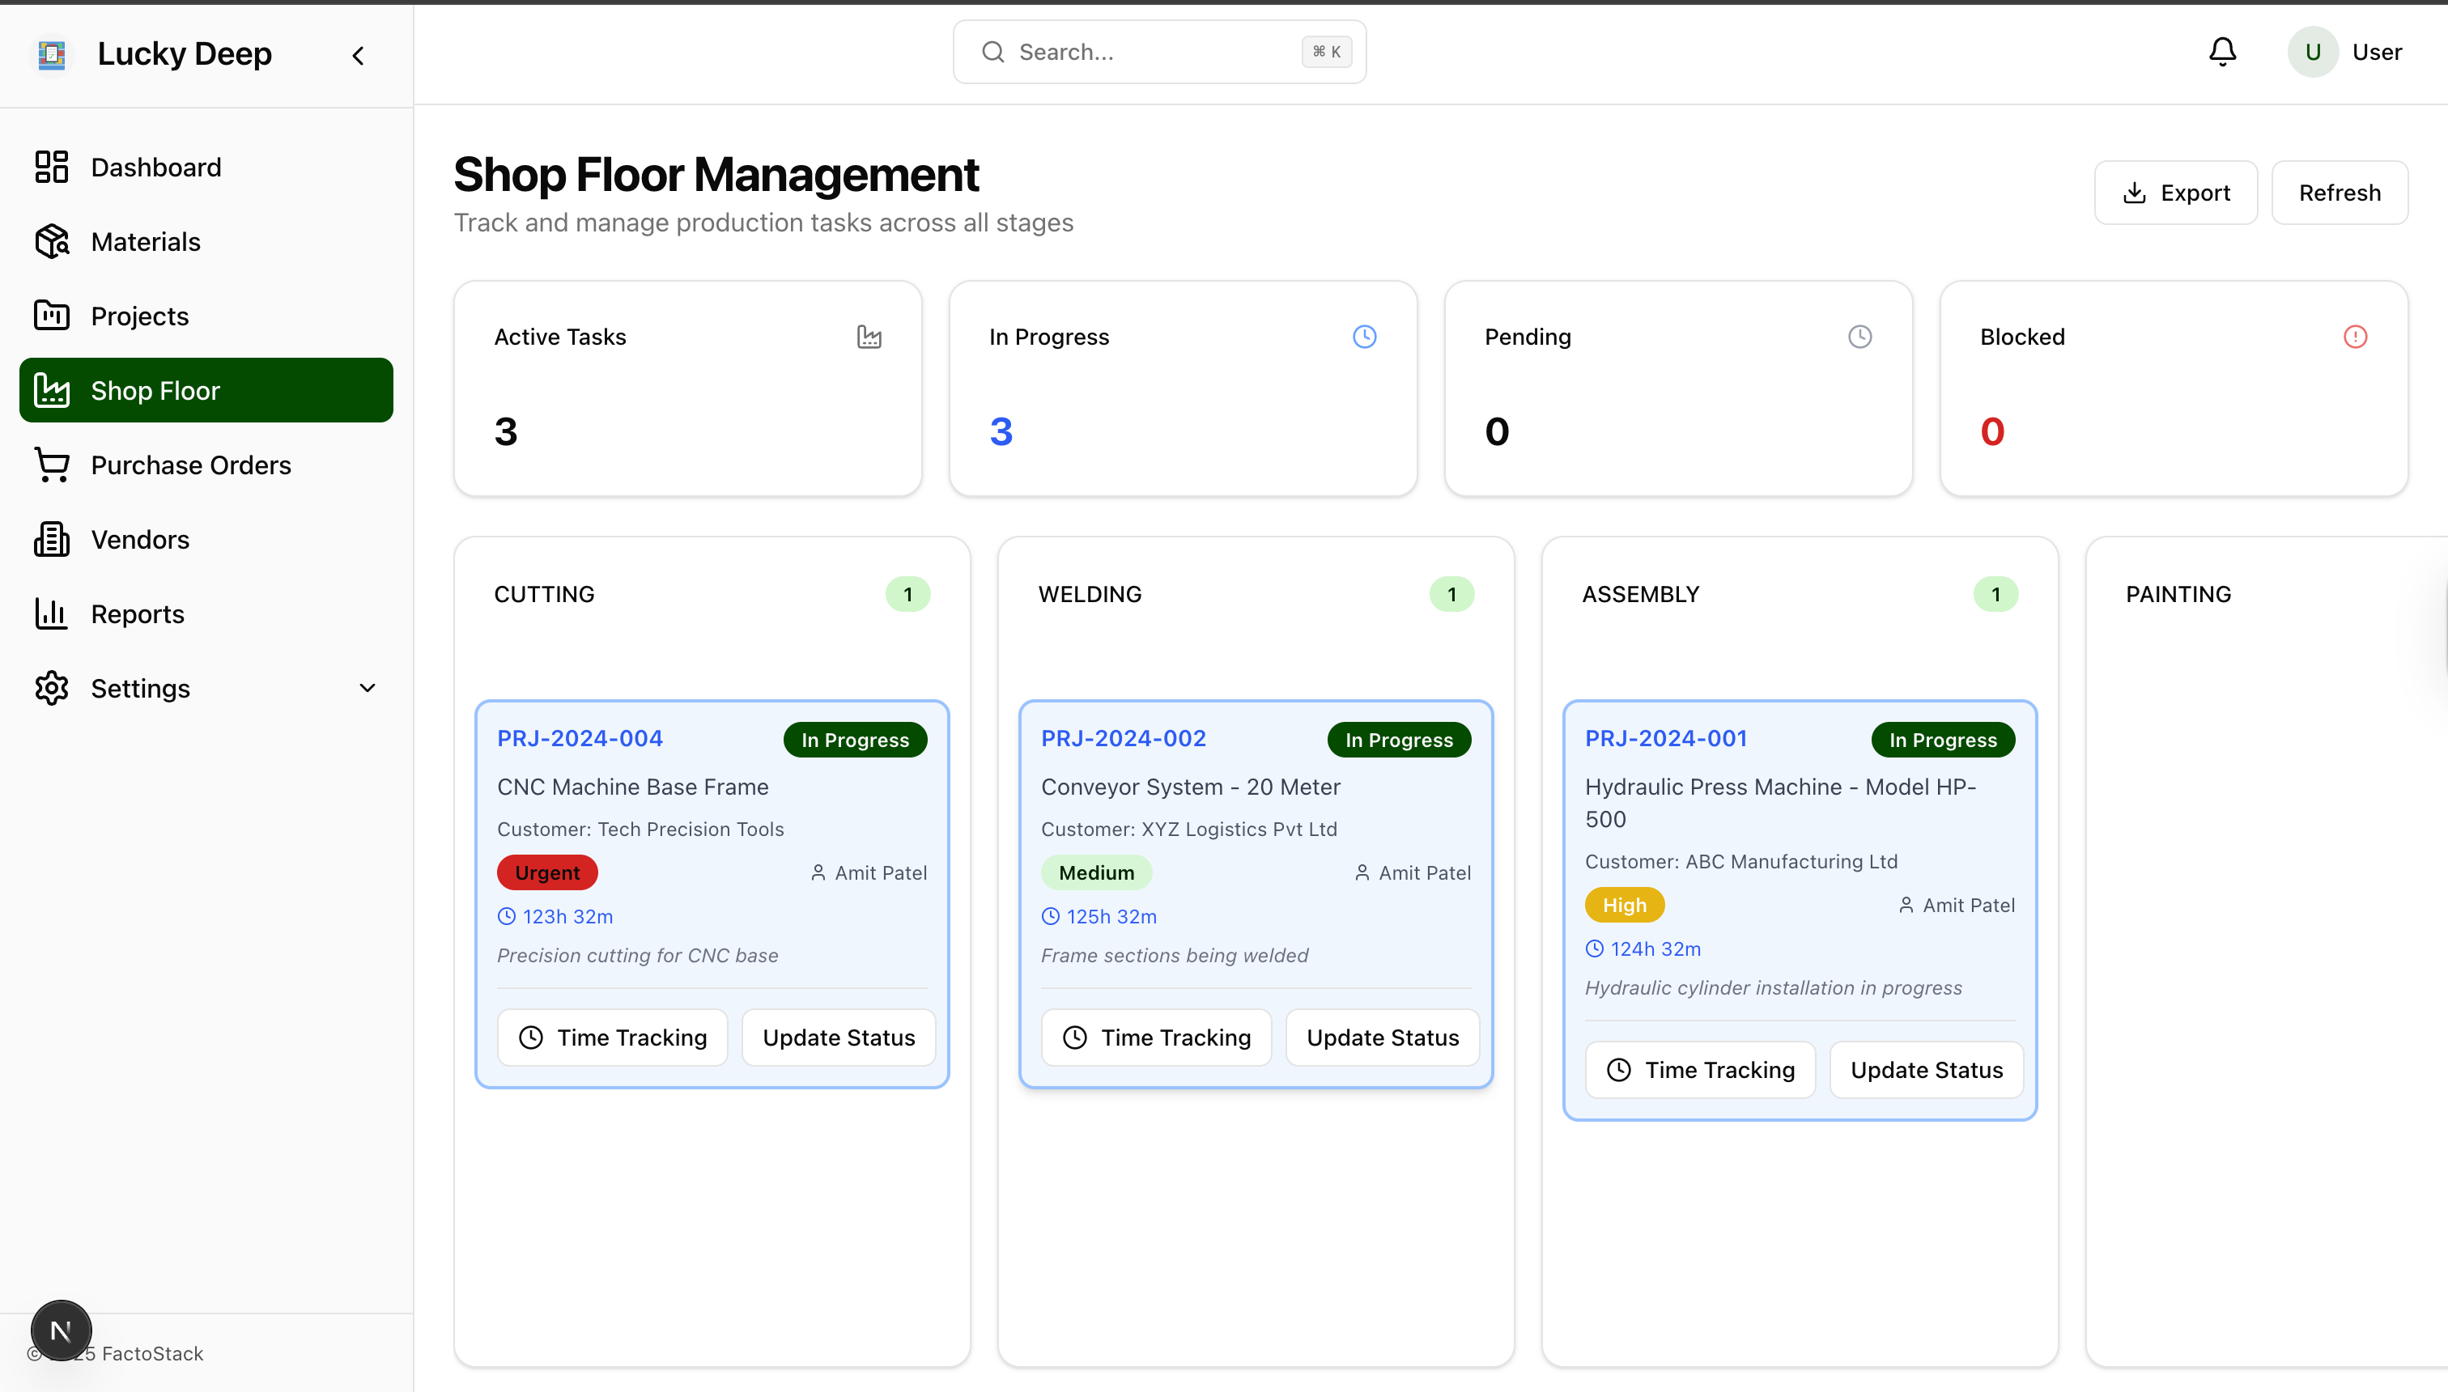Click the Lucky Deep logo icon

[52, 54]
